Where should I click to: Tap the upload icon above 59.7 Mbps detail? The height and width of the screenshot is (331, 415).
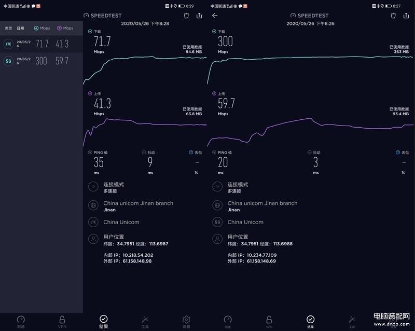point(214,93)
